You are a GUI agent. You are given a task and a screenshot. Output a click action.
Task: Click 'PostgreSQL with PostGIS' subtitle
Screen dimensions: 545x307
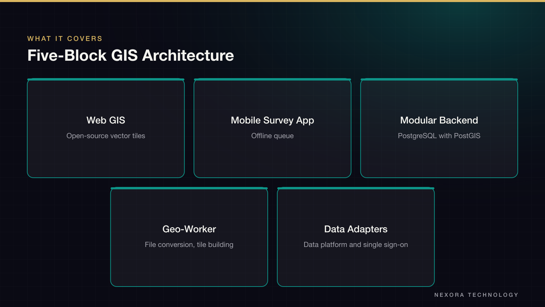pyautogui.click(x=439, y=136)
